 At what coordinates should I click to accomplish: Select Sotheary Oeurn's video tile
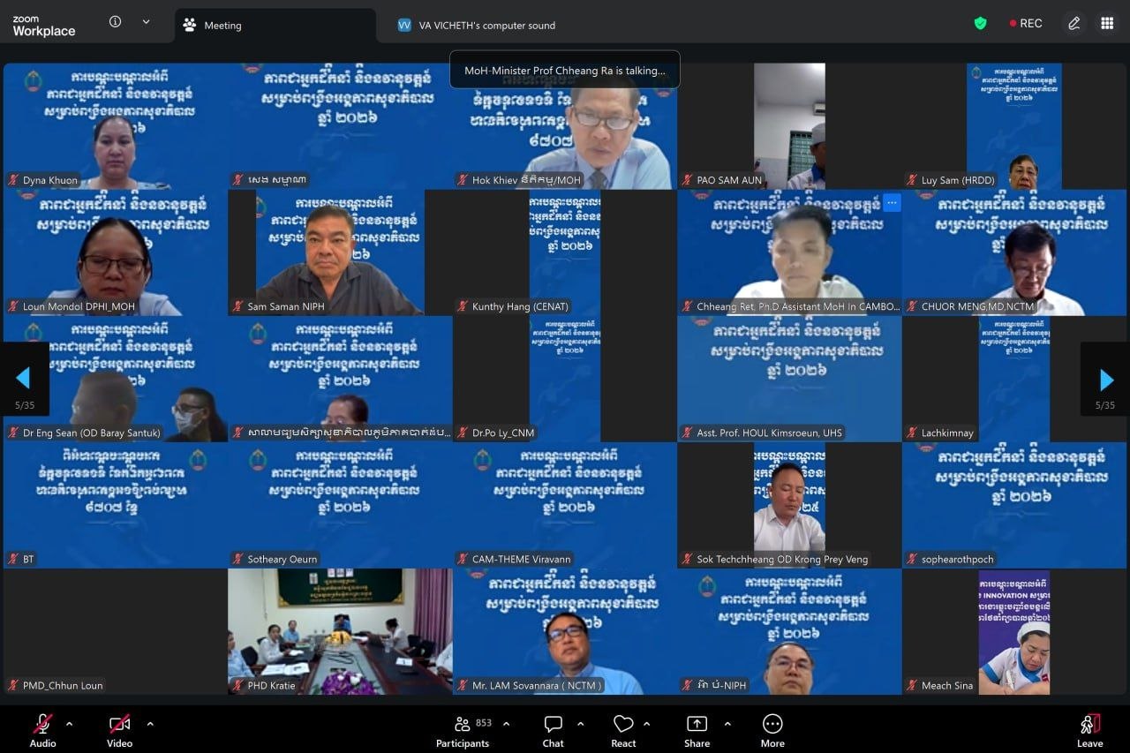coord(340,505)
